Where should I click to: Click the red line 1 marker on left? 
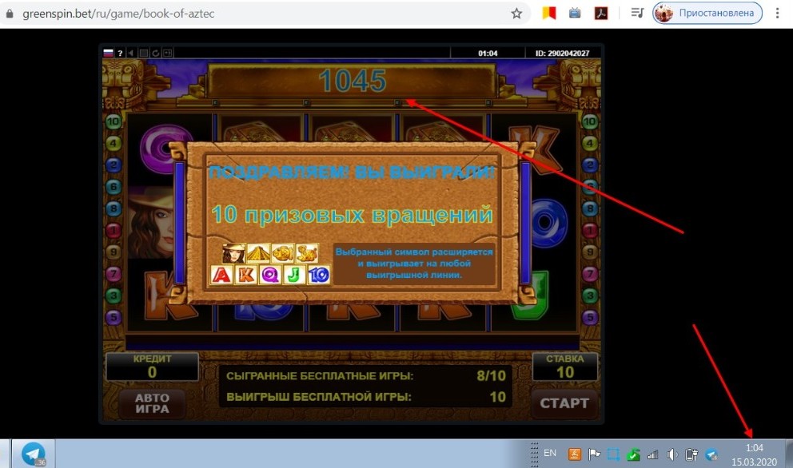click(114, 230)
